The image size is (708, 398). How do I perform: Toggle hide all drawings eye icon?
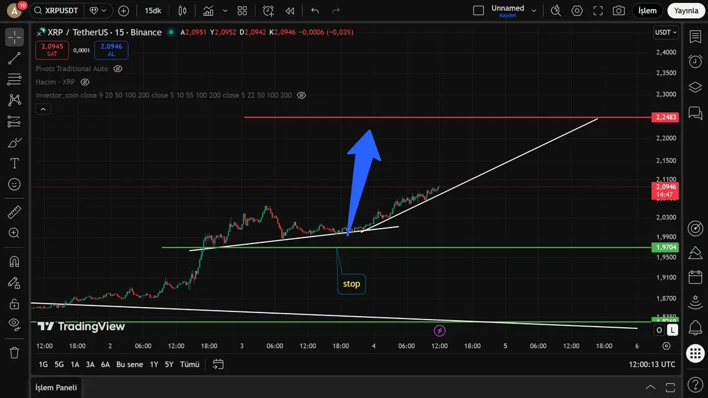coord(15,324)
